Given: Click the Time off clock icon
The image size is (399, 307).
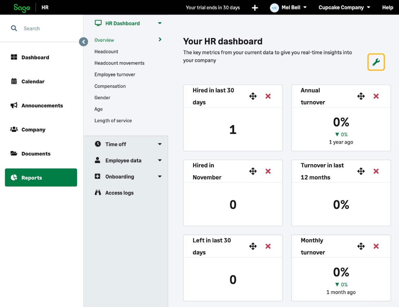Looking at the screenshot, I should (x=98, y=144).
